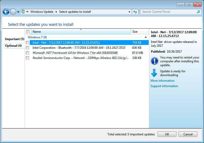Check the .NET Framework 4.8 update checkbox
204x143 pixels.
(x=28, y=53)
